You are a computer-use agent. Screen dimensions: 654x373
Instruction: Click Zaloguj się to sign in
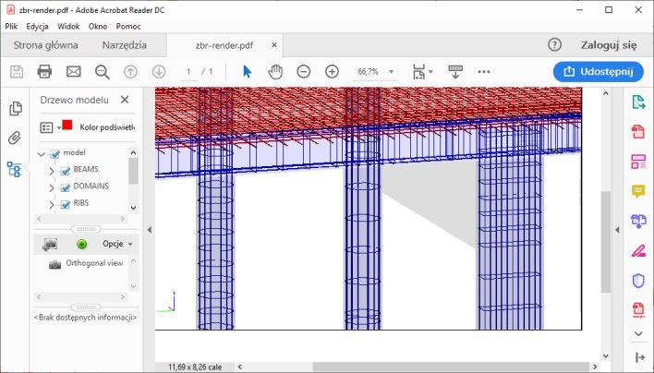(x=609, y=44)
